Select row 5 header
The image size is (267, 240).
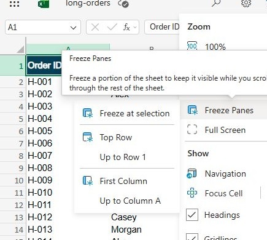(13, 119)
